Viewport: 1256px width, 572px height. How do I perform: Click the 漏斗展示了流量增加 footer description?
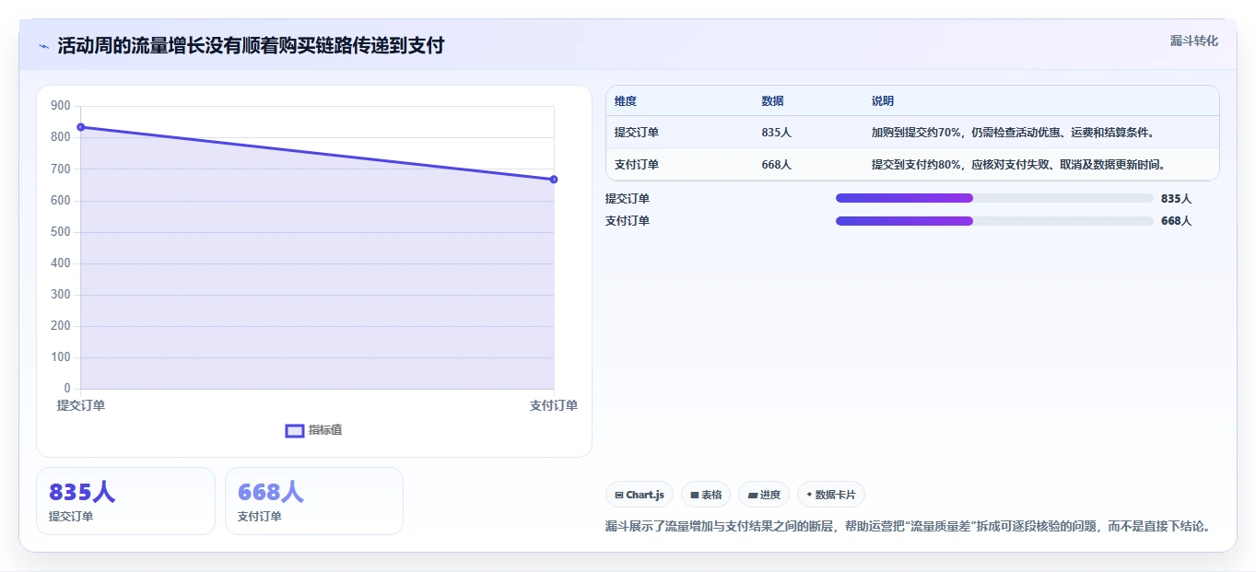(x=908, y=526)
